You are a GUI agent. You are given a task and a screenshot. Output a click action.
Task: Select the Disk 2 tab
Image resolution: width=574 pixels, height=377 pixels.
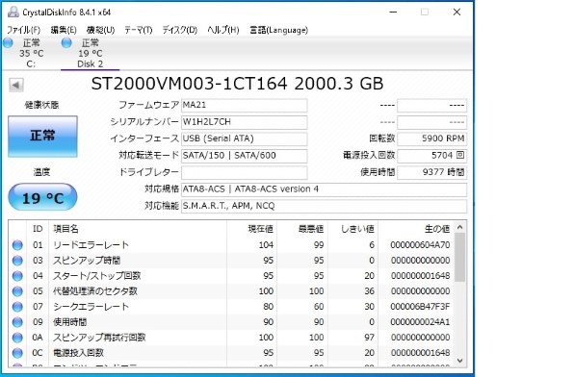click(x=91, y=54)
